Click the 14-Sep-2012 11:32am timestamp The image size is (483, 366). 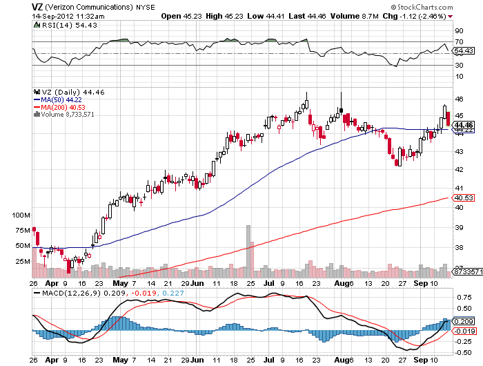point(68,17)
